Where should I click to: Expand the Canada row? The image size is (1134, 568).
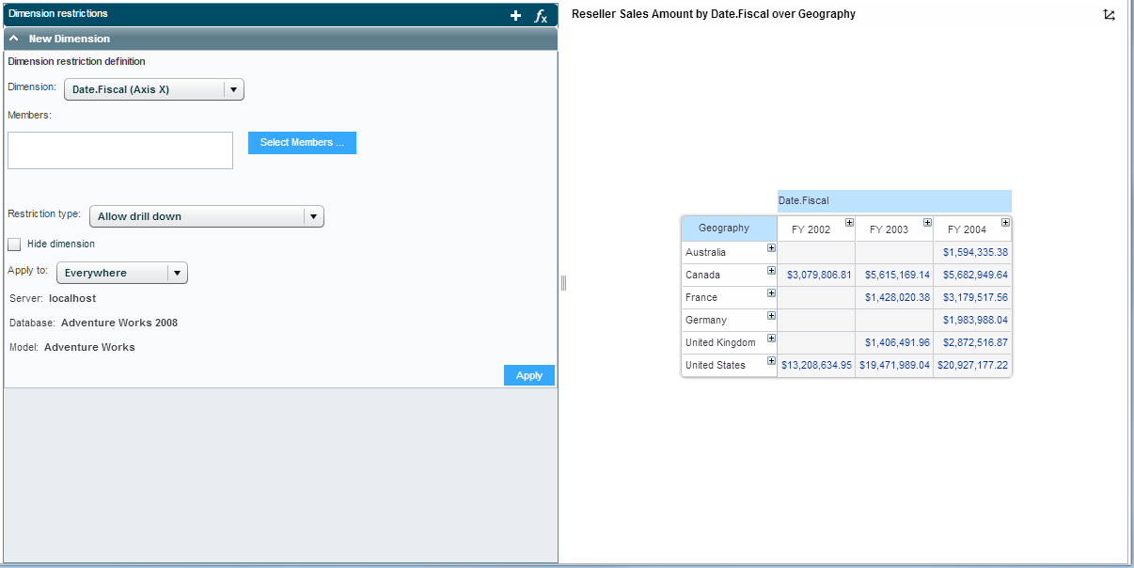(771, 271)
